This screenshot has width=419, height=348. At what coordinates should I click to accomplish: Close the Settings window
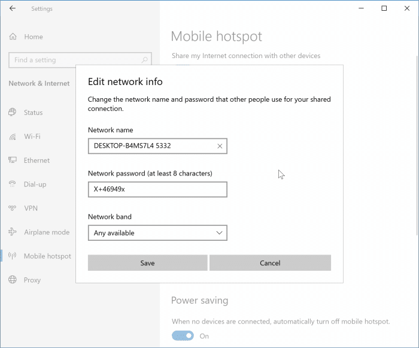point(407,8)
